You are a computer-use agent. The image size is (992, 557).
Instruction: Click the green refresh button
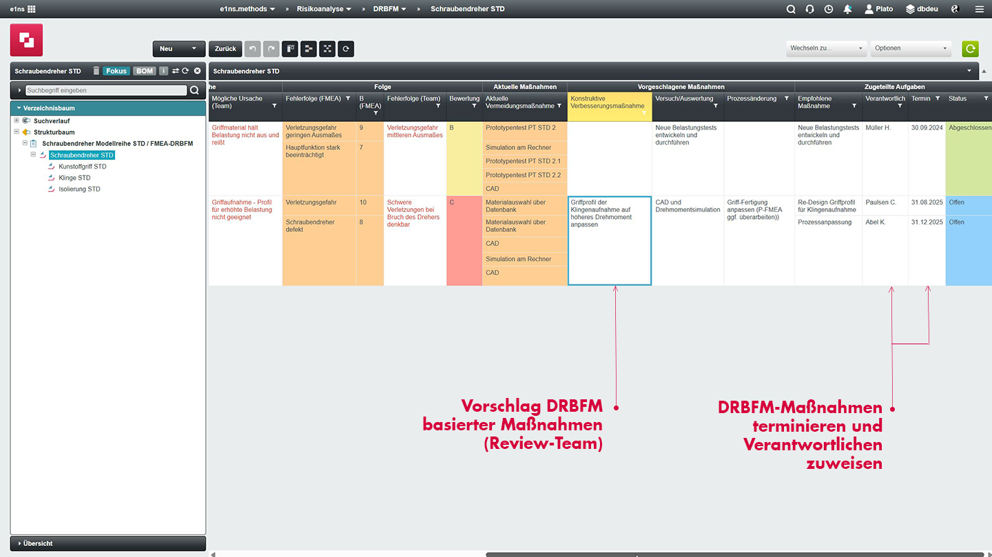970,48
